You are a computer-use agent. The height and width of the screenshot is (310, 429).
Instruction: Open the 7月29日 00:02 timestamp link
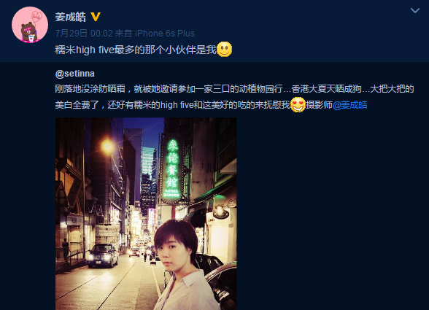point(84,34)
